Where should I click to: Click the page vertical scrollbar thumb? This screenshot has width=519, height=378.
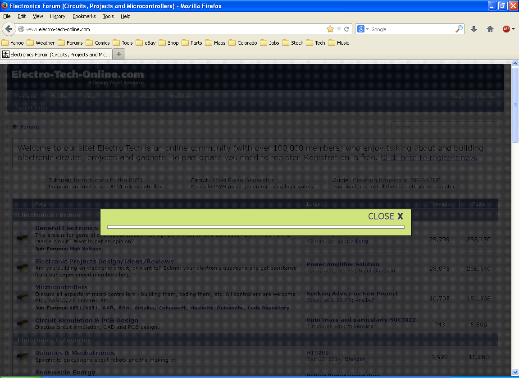click(515, 104)
